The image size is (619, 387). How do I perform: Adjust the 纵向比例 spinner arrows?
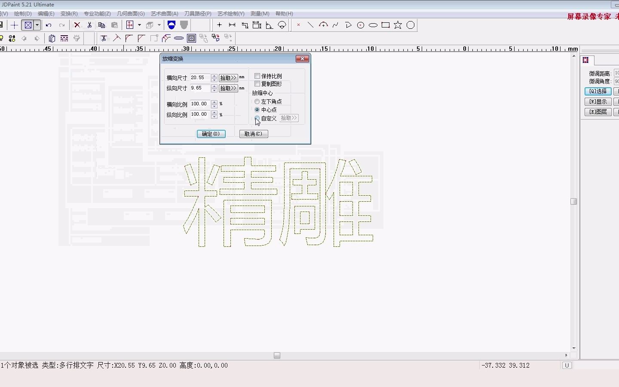point(214,114)
